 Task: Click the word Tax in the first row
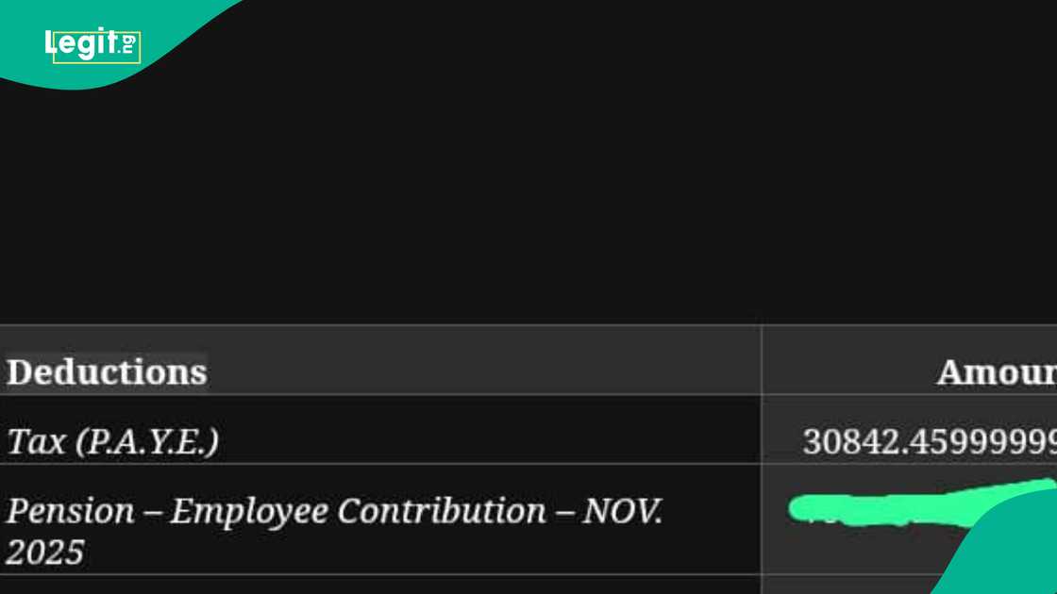pos(34,440)
